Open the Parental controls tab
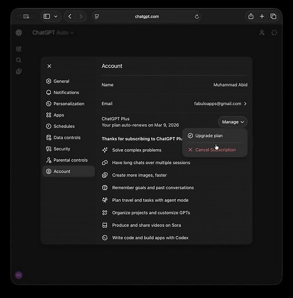293x298 pixels. (69, 160)
